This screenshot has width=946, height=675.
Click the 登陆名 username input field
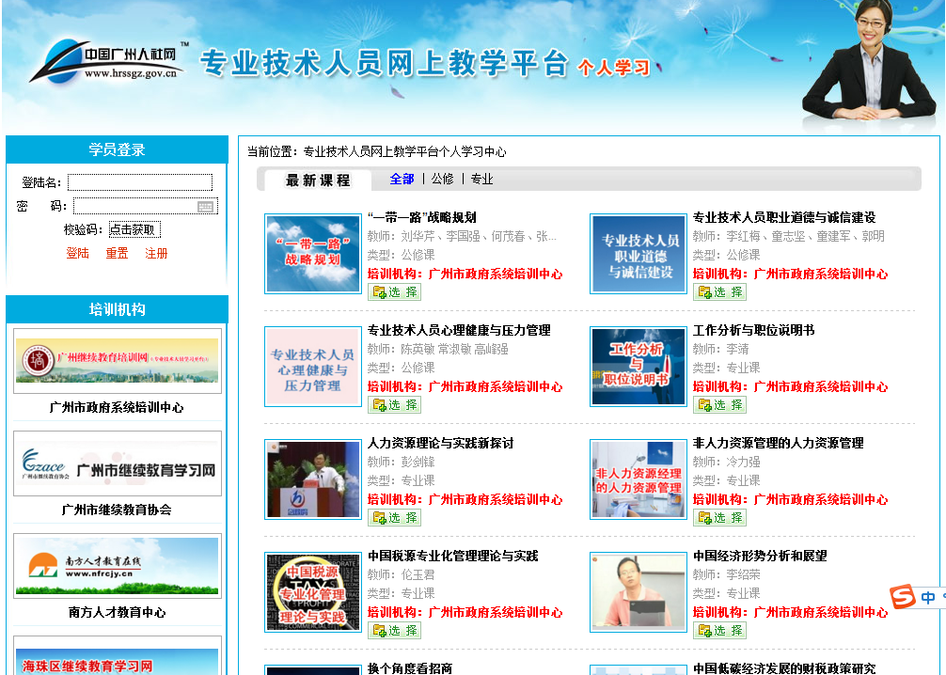tap(140, 182)
